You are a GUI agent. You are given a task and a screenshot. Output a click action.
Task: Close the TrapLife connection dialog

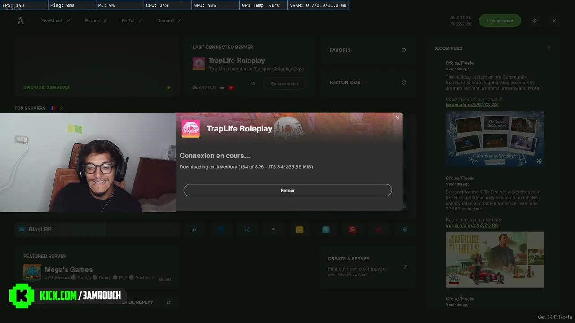[x=397, y=118]
